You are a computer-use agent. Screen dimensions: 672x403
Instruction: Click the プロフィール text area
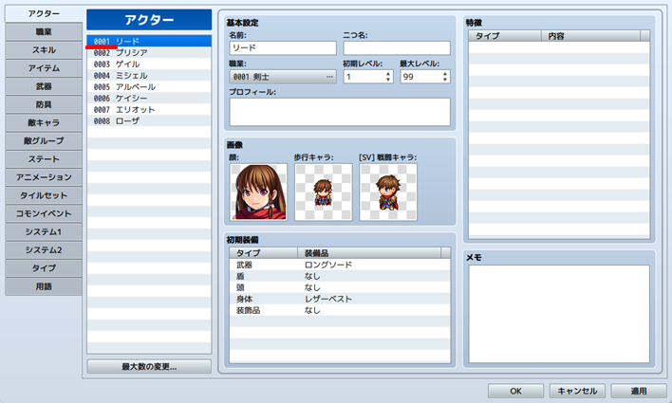click(339, 112)
